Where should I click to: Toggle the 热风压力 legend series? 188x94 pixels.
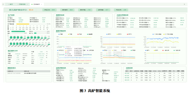click(x=61, y=50)
